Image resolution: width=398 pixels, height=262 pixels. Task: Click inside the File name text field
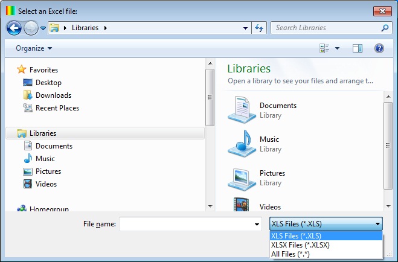186,224
